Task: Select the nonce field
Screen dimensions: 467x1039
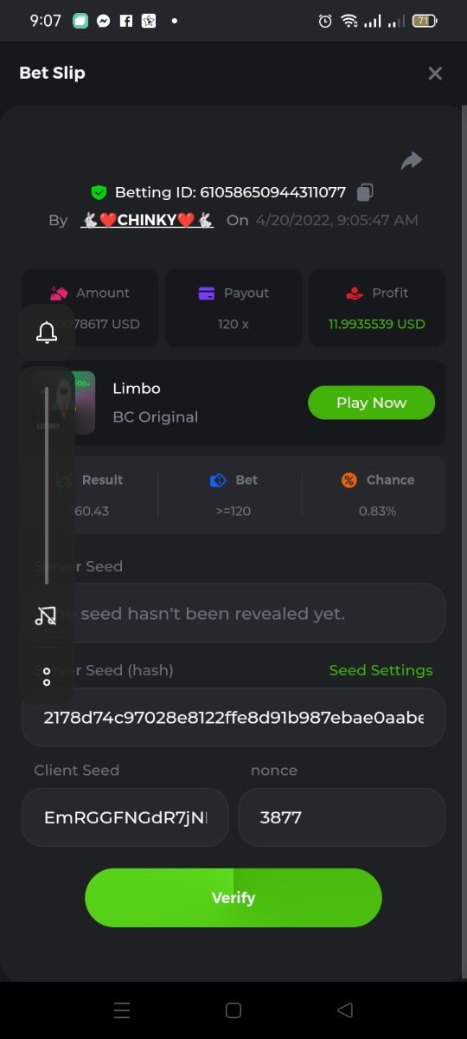Action: click(x=342, y=817)
